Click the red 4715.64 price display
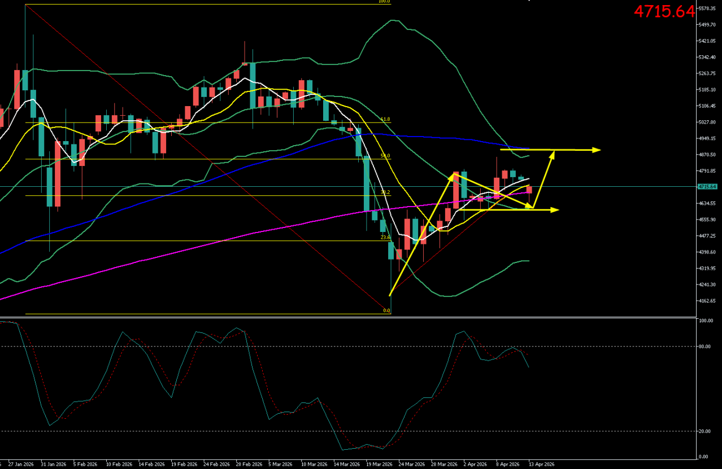Screen dimensions: 722x469 pos(664,11)
